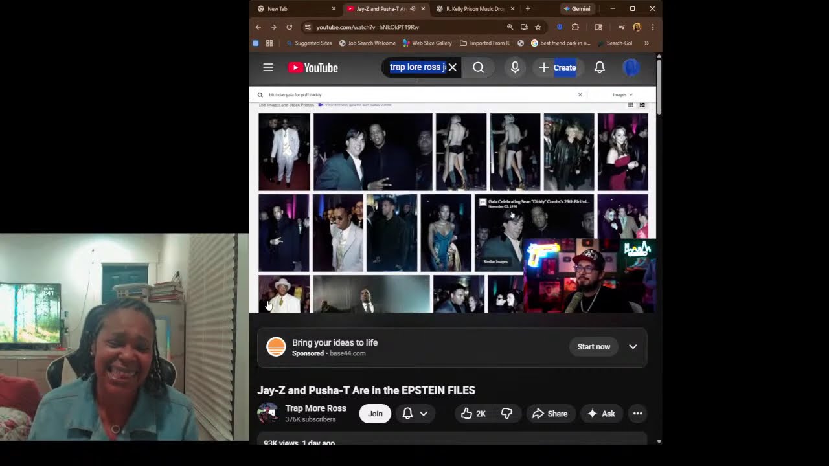Open more actions three-dot button

click(x=638, y=414)
